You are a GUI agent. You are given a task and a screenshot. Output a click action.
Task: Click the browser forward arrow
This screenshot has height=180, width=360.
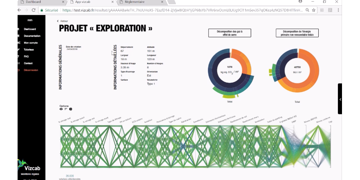26,10
